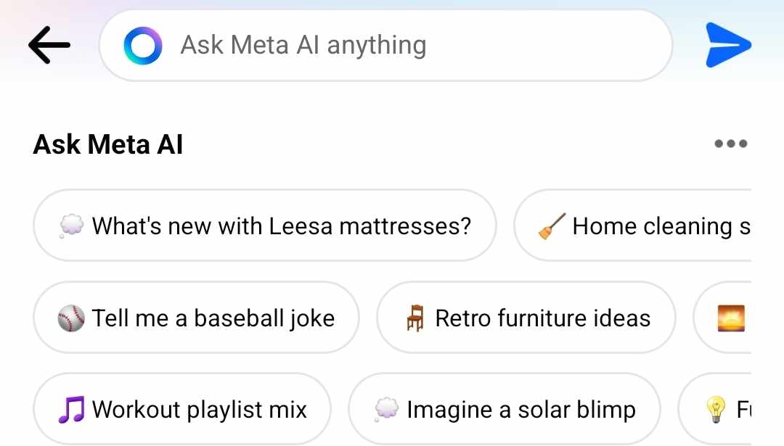Tap the Home cleaning suggestion chip
Viewport: 784px width, 446px height.
pos(639,226)
